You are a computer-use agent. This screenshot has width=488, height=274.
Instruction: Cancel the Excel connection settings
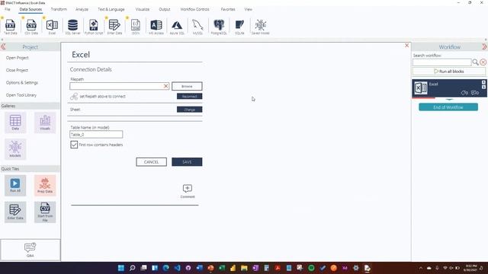[151, 162]
